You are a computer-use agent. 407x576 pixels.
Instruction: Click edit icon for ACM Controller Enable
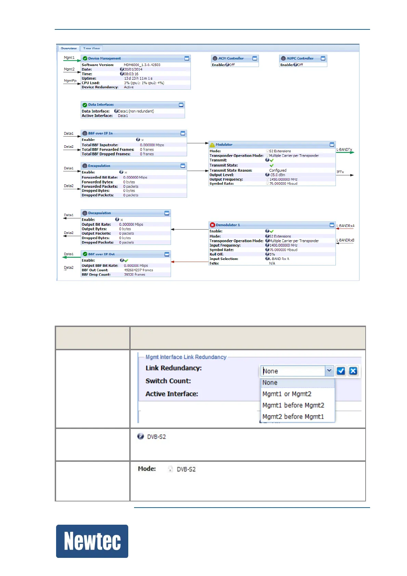coord(227,65)
